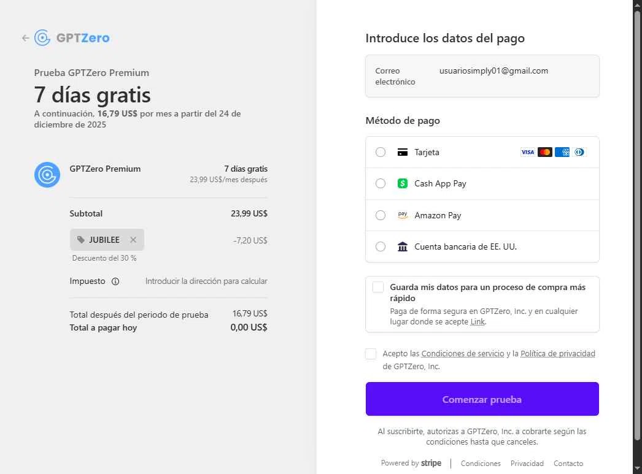This screenshot has height=474, width=642.
Task: Click the page vertical scrollbar thumb
Action: click(x=637, y=225)
